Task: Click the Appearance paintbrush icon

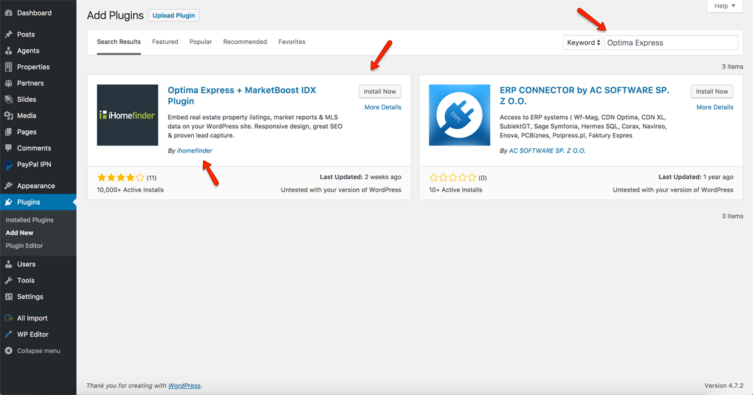Action: coord(8,186)
